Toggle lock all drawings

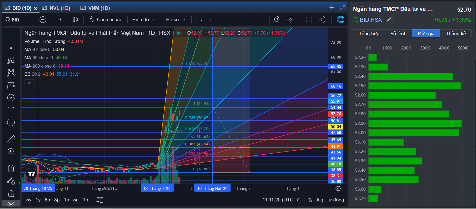click(11, 194)
